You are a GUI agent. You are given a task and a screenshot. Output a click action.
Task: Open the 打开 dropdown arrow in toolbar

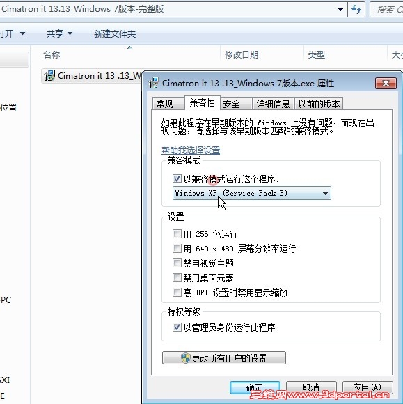[22, 33]
